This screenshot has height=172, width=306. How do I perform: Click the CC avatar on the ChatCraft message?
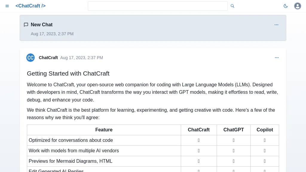click(30, 58)
